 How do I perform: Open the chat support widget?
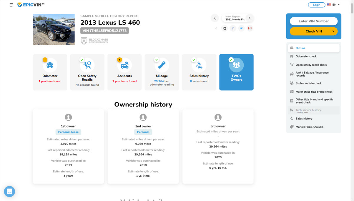pos(9,192)
